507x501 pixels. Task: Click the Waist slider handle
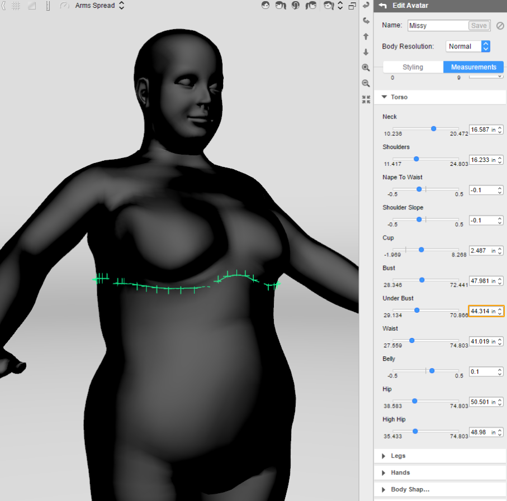(412, 340)
